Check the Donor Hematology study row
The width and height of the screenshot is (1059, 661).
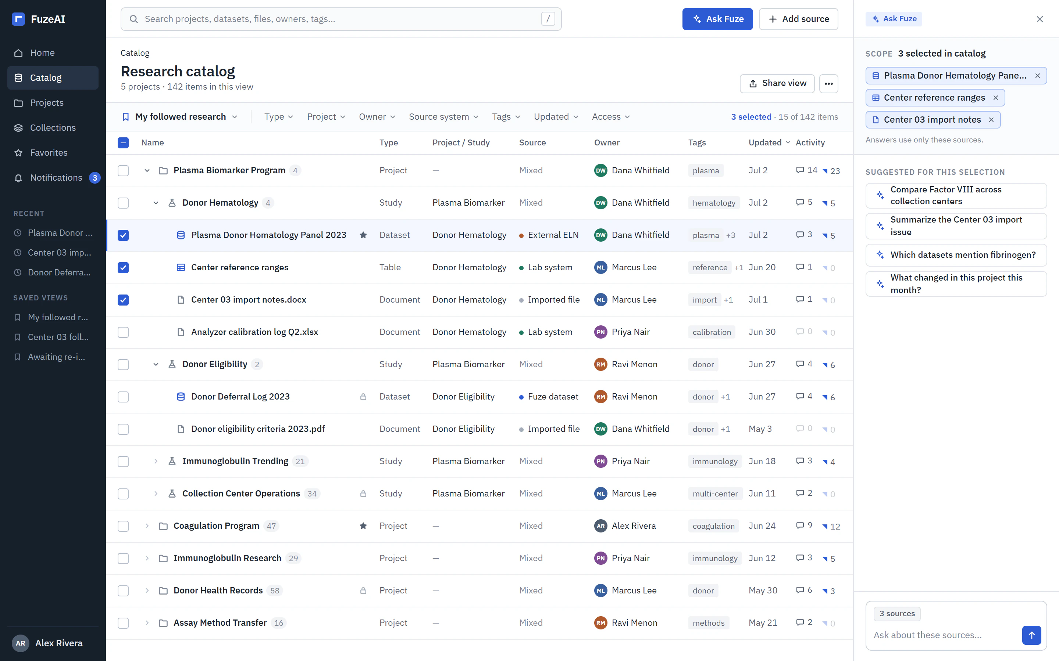tap(123, 203)
